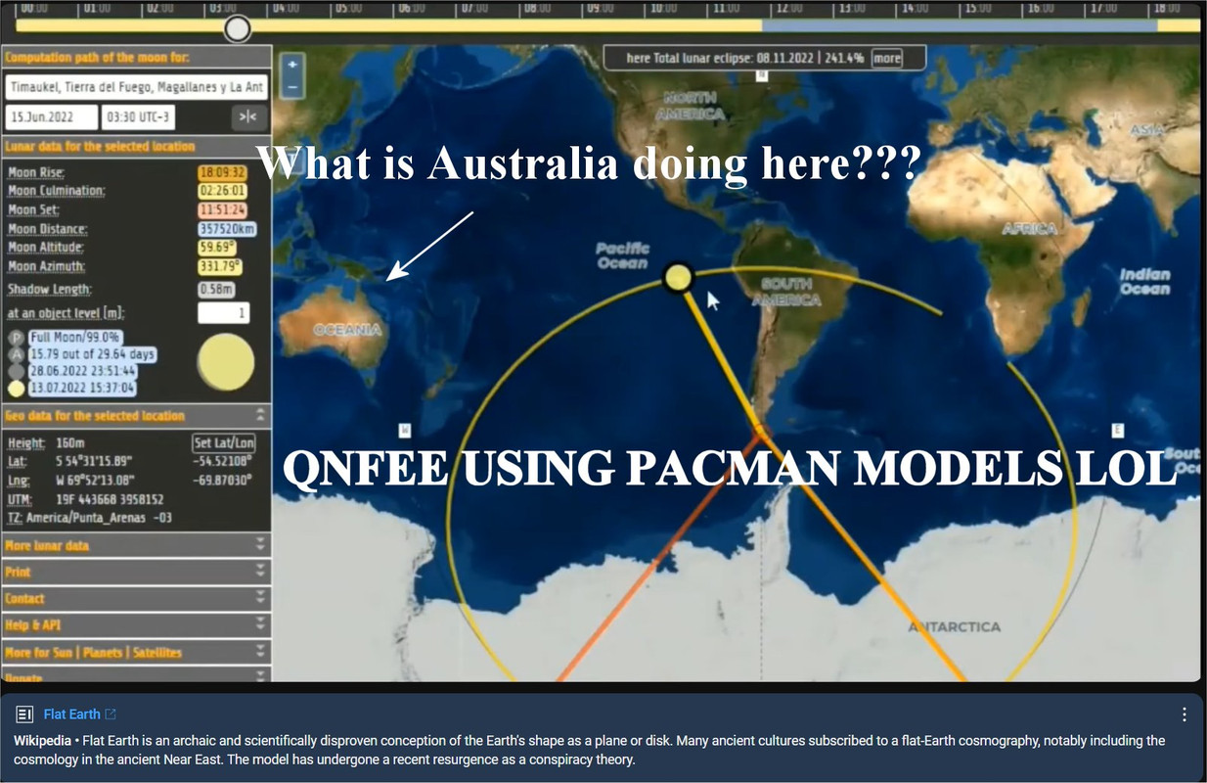This screenshot has height=783, width=1207.
Task: Open the Flat Earth external link icon
Action: pos(111,714)
